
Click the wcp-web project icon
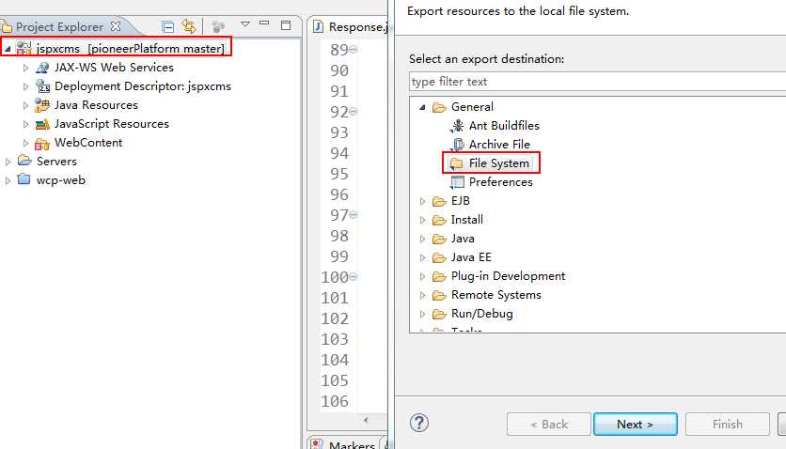24,179
